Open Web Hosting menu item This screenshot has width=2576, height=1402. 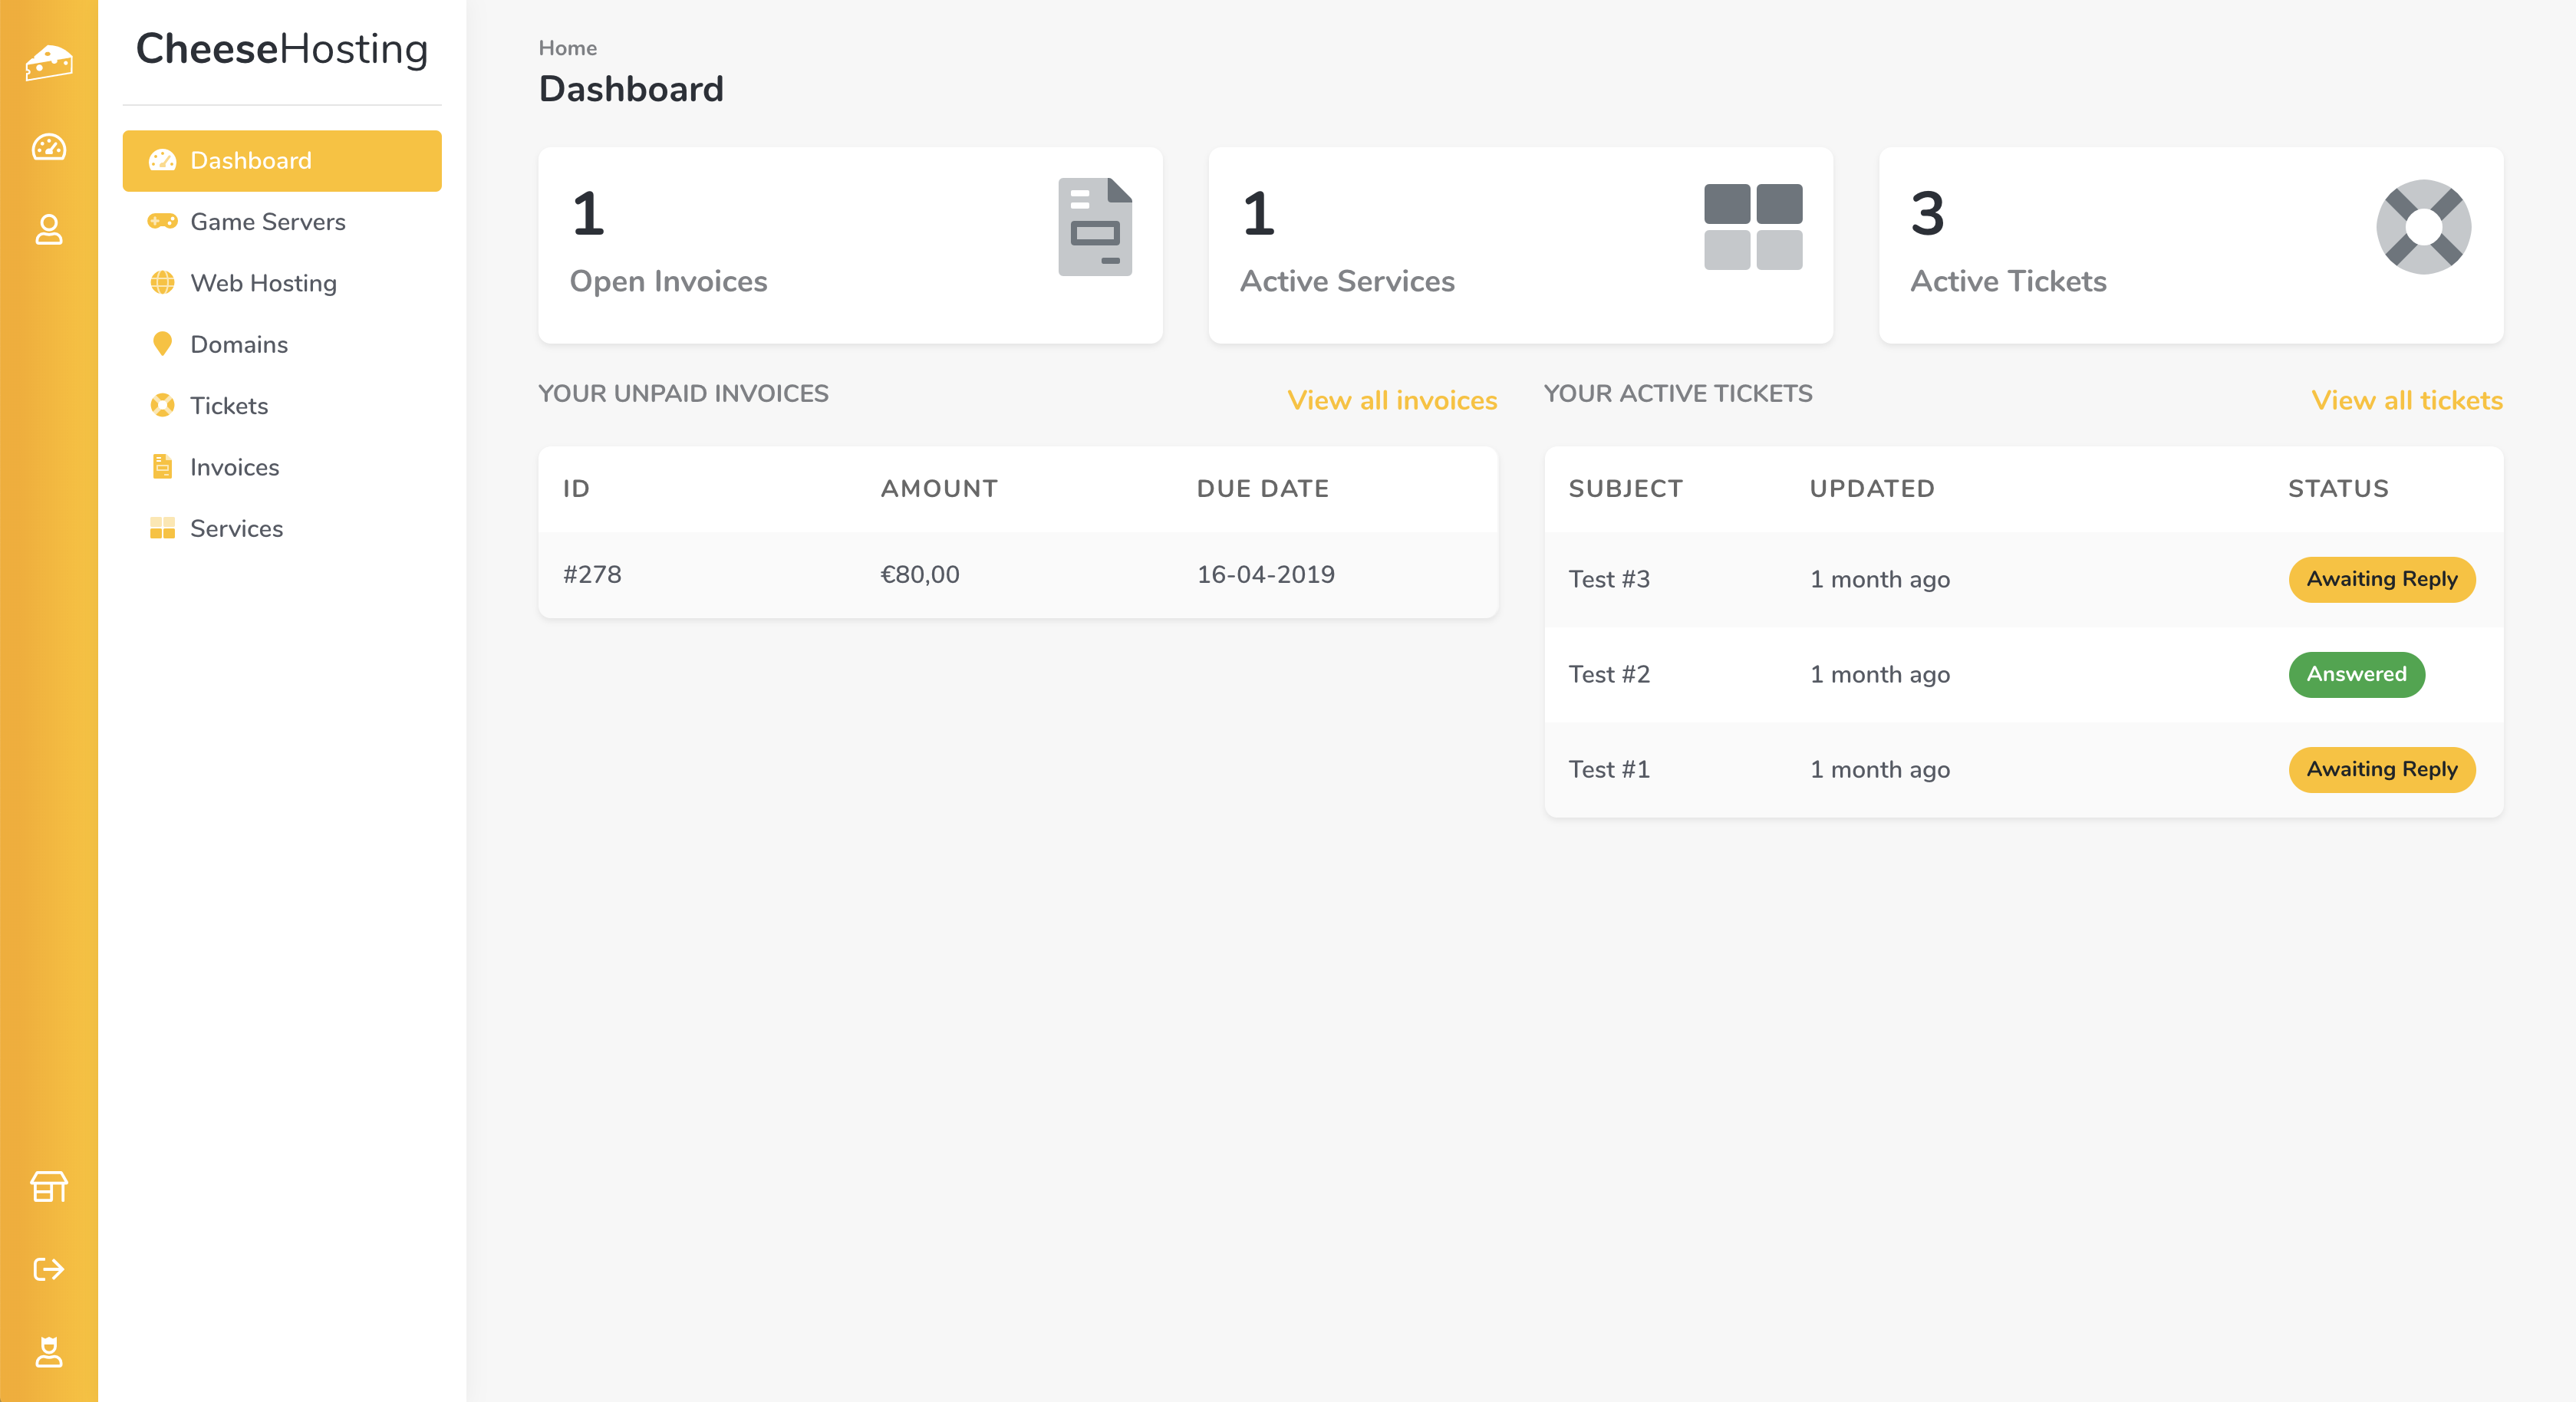pyautogui.click(x=263, y=283)
